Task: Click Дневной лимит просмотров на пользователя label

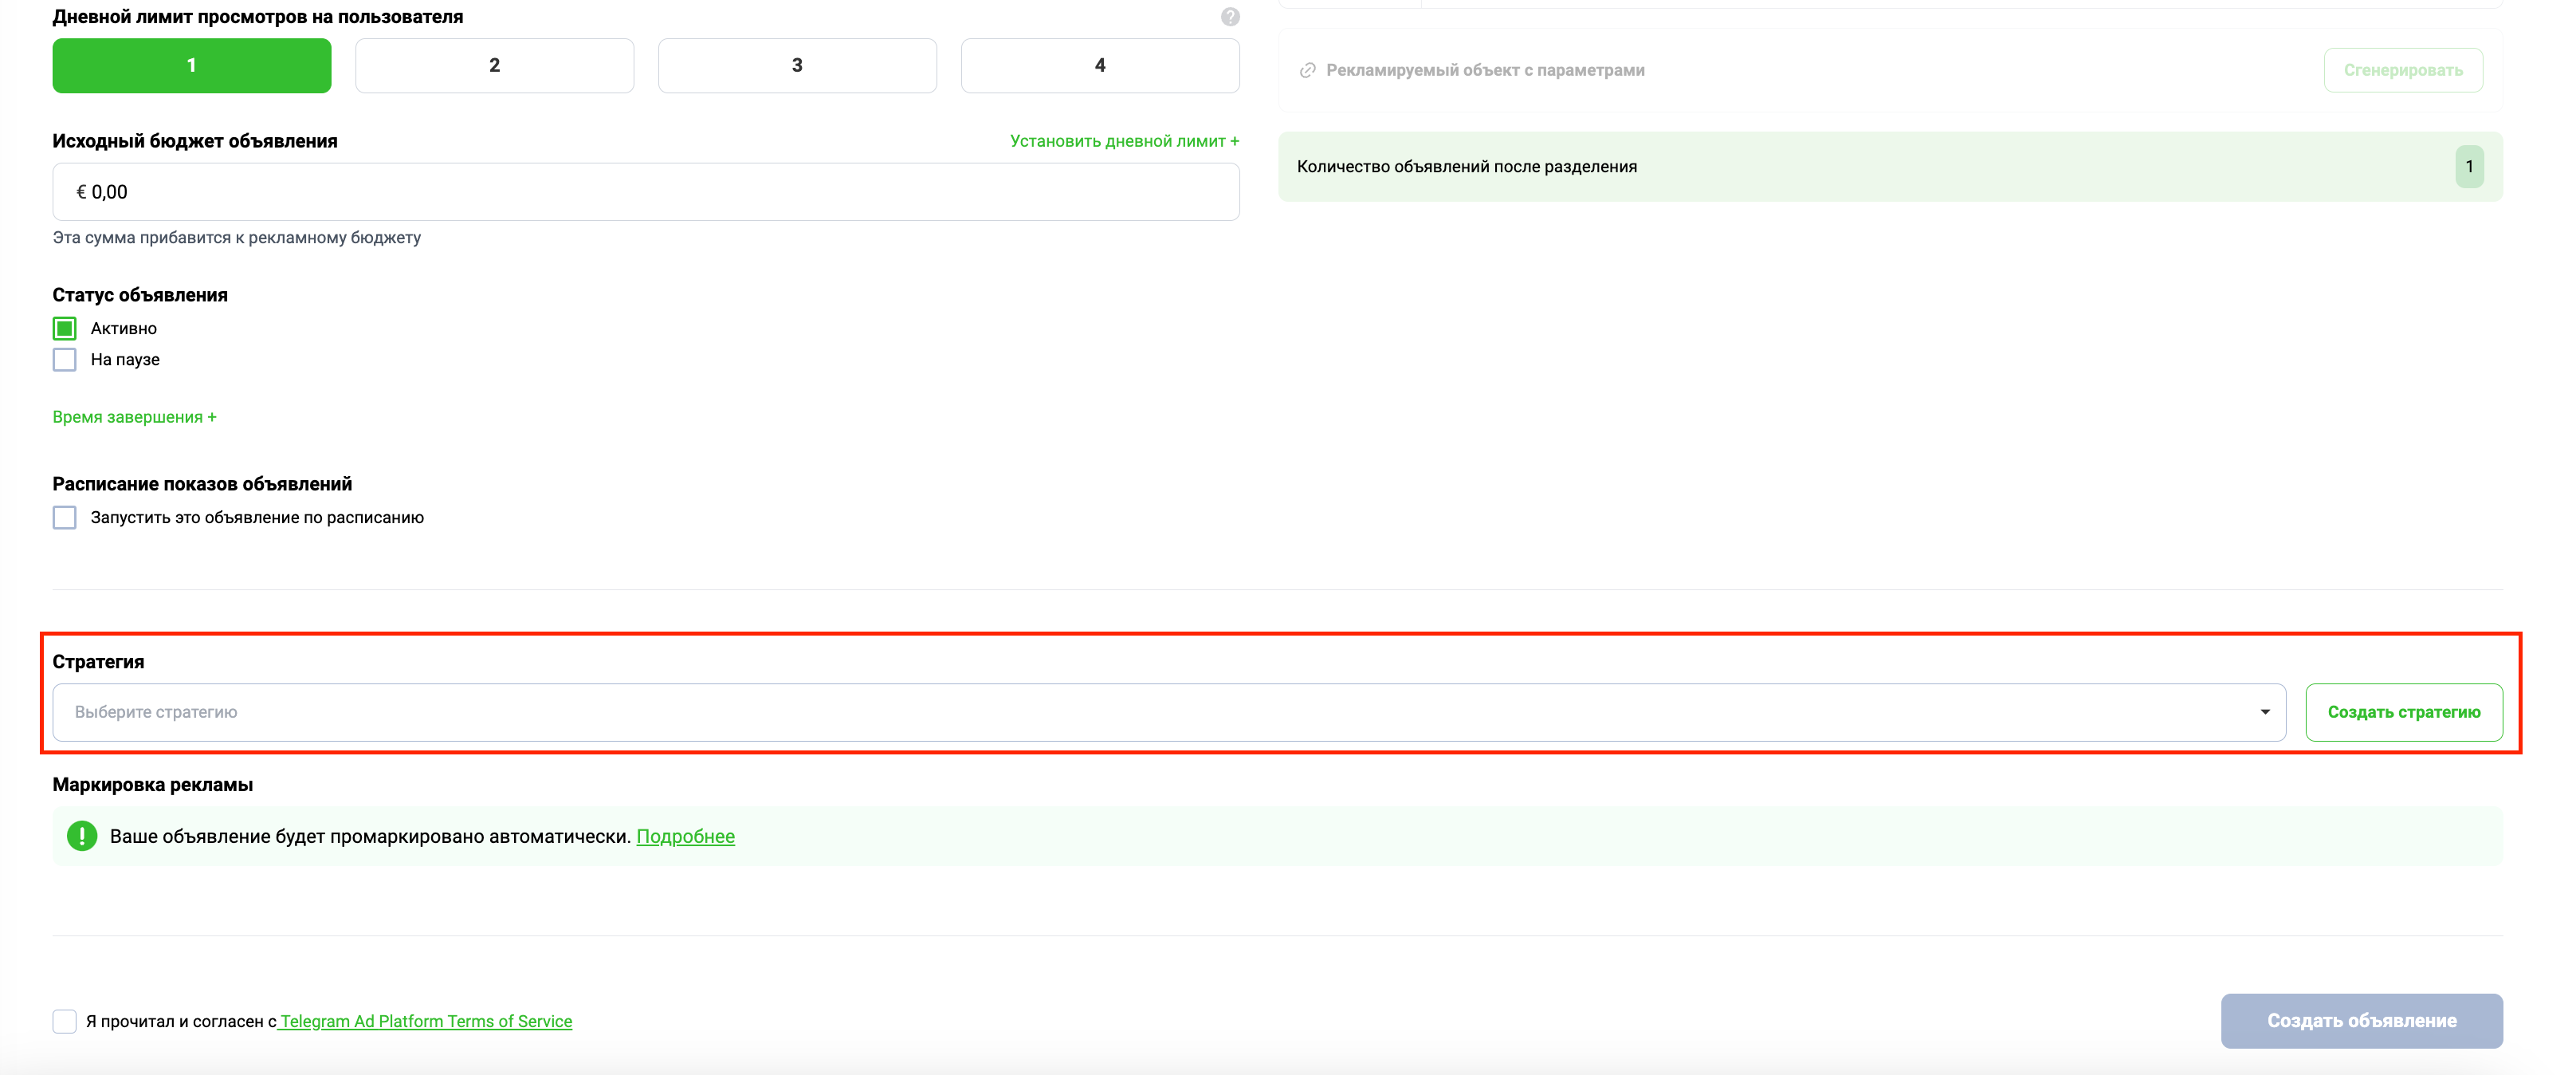Action: pyautogui.click(x=258, y=17)
